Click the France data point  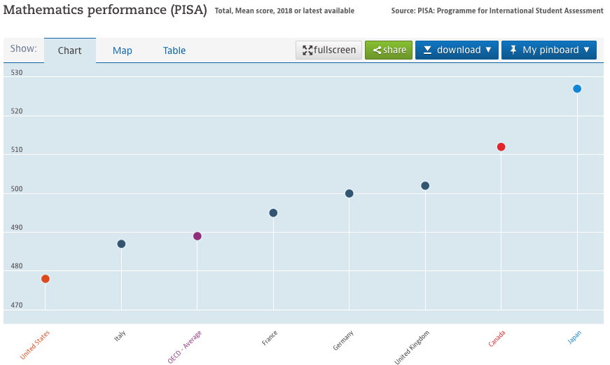[x=274, y=213]
